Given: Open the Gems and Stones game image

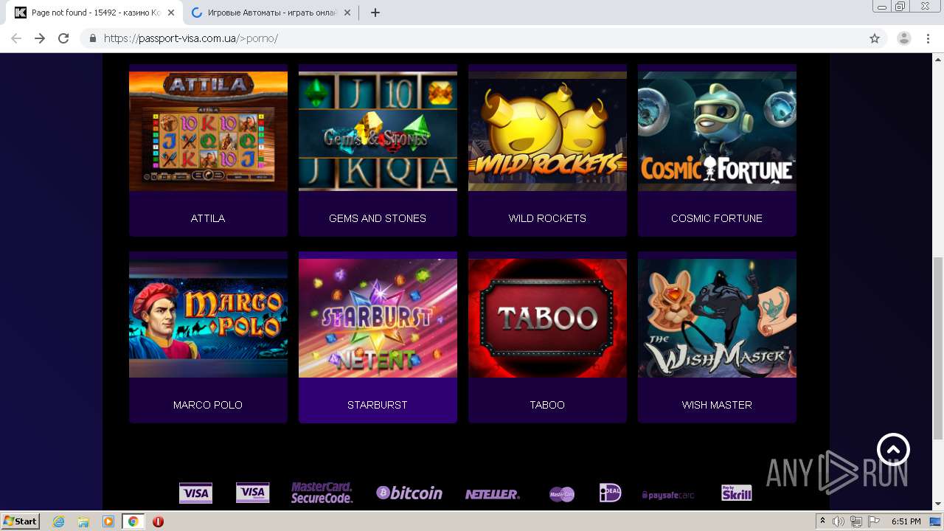Looking at the screenshot, I should [378, 131].
